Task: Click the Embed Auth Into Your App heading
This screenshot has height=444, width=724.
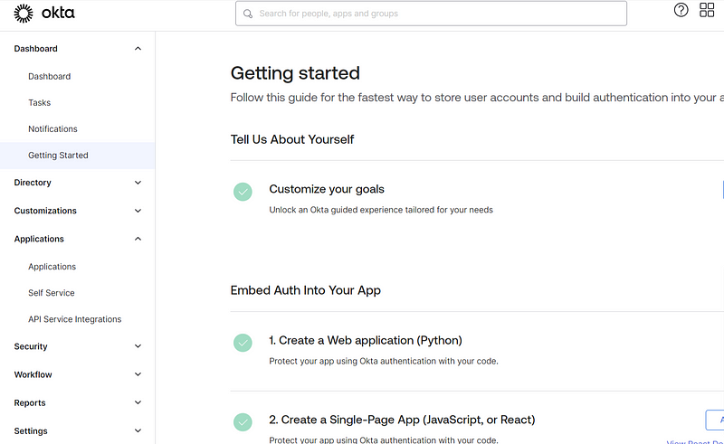Action: click(x=306, y=290)
